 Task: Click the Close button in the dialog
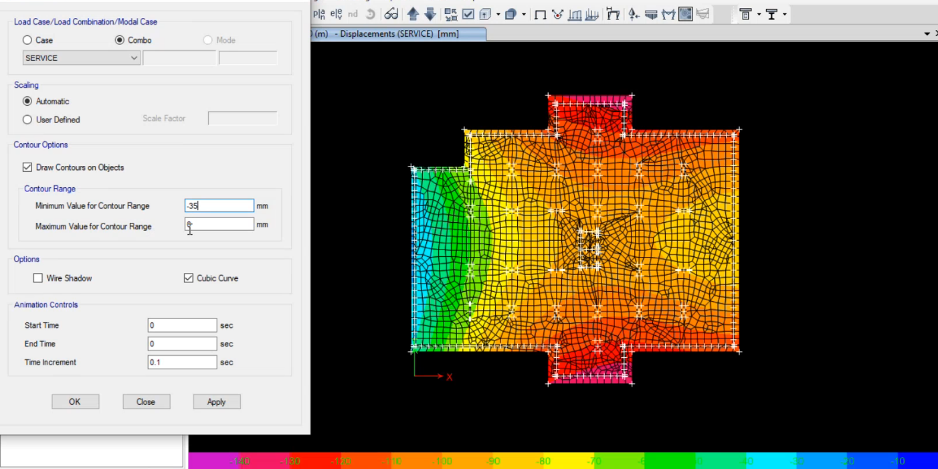click(146, 401)
